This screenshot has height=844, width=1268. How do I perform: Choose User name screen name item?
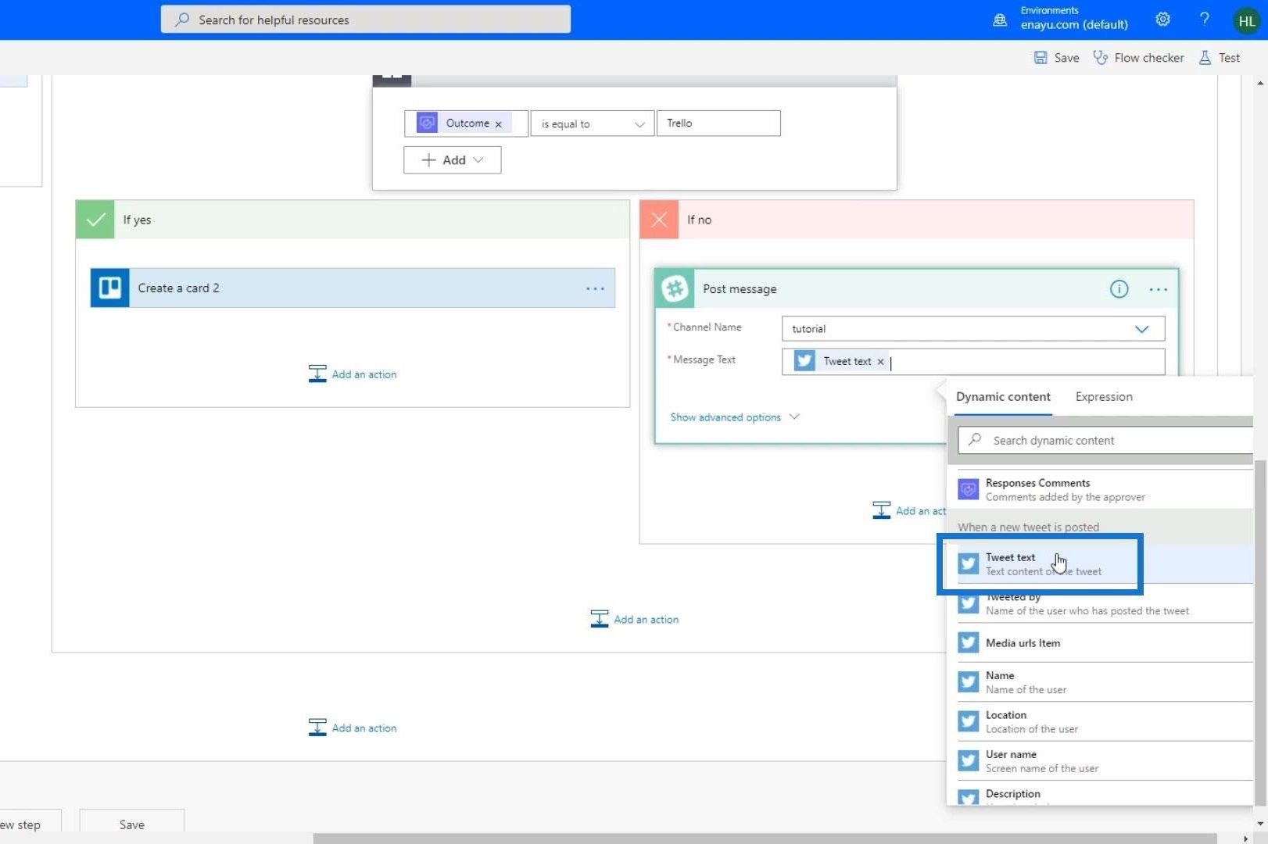click(1100, 760)
